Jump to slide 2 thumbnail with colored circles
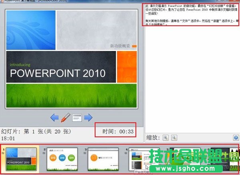This screenshot has width=240, height=175. (x=62, y=159)
